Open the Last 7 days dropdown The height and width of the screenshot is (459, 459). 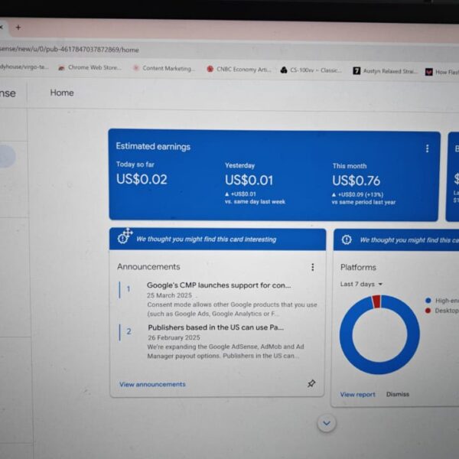[x=361, y=284]
